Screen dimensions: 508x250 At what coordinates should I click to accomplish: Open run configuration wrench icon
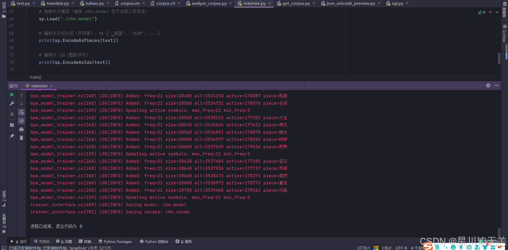pos(12,103)
